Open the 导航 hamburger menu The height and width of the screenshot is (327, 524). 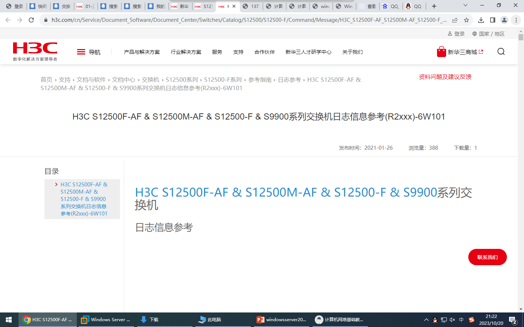point(89,52)
